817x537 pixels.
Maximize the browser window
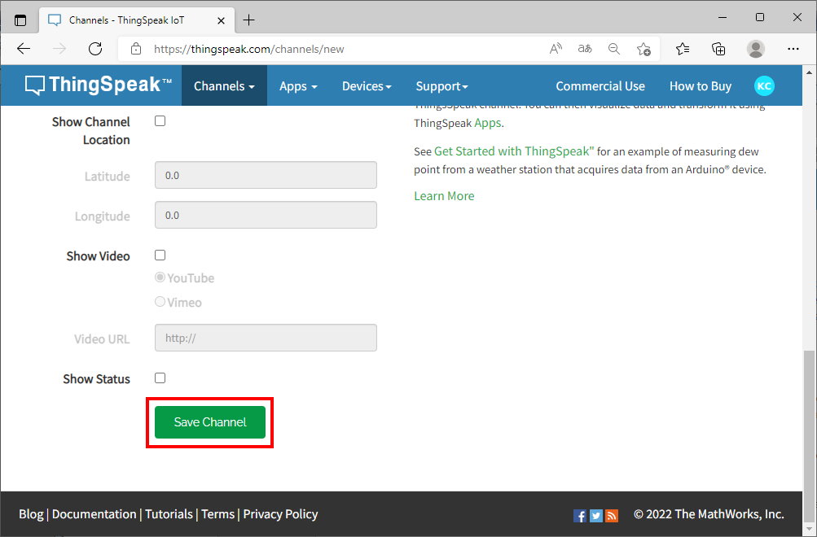pos(760,18)
